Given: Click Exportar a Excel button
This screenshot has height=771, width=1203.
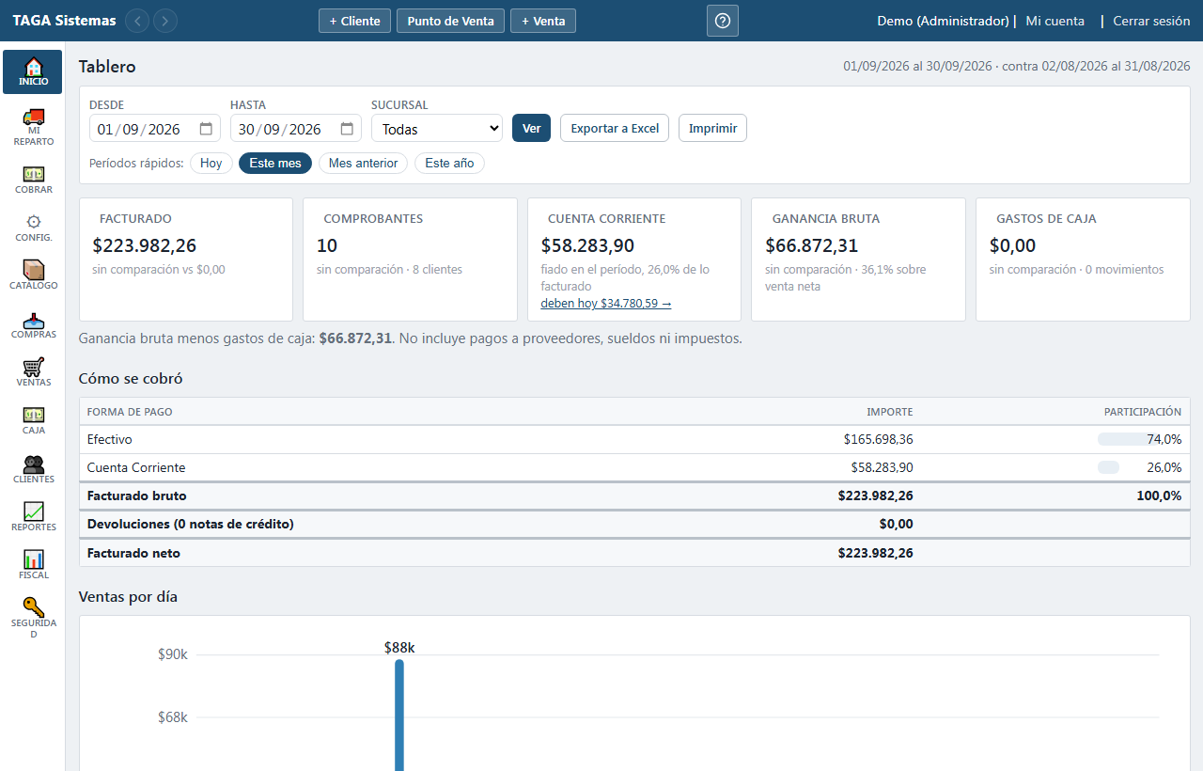Looking at the screenshot, I should click(615, 128).
